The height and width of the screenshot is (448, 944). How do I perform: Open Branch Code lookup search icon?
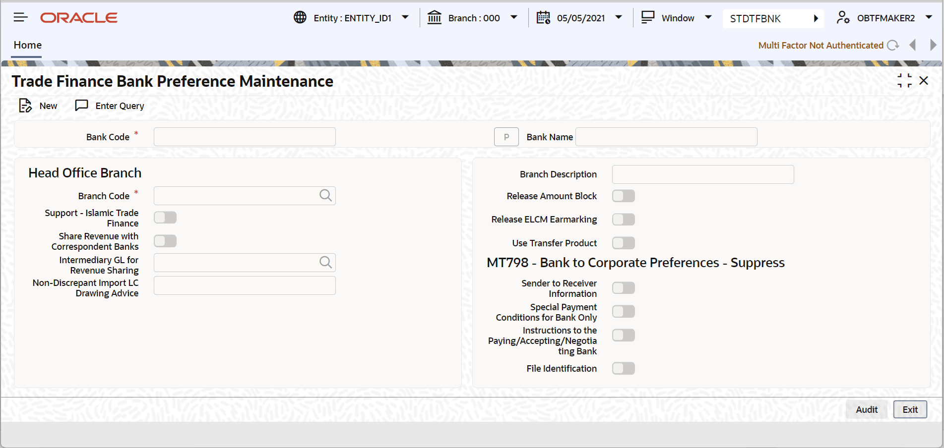coord(325,196)
